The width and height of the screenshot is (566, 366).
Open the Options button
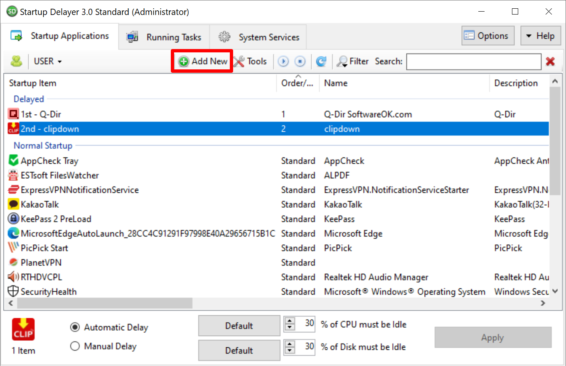pyautogui.click(x=488, y=36)
